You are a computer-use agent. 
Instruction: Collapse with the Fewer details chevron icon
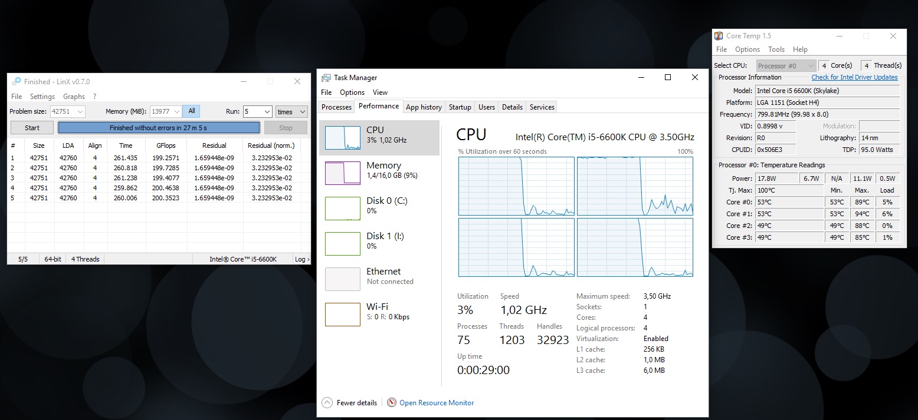pos(327,403)
